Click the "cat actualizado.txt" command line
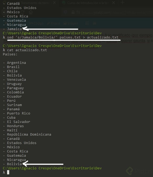Image resolution: width=153 pixels, height=177 pixels. coord(27,50)
